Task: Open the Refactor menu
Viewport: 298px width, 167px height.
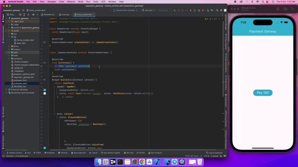Action: click(x=71, y=2)
